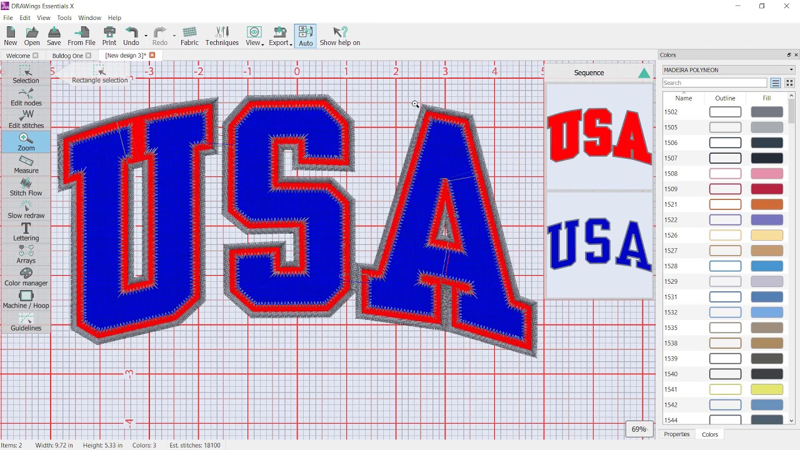The width and height of the screenshot is (800, 450).
Task: Pick the Measure tool
Action: (x=26, y=164)
